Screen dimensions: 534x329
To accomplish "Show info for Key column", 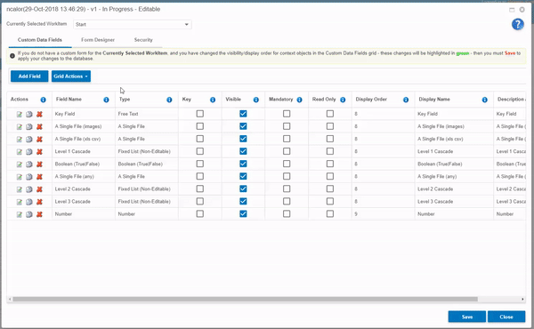I will pos(213,100).
